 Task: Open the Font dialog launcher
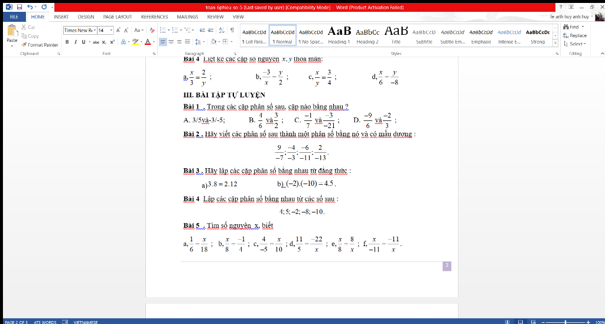point(154,54)
